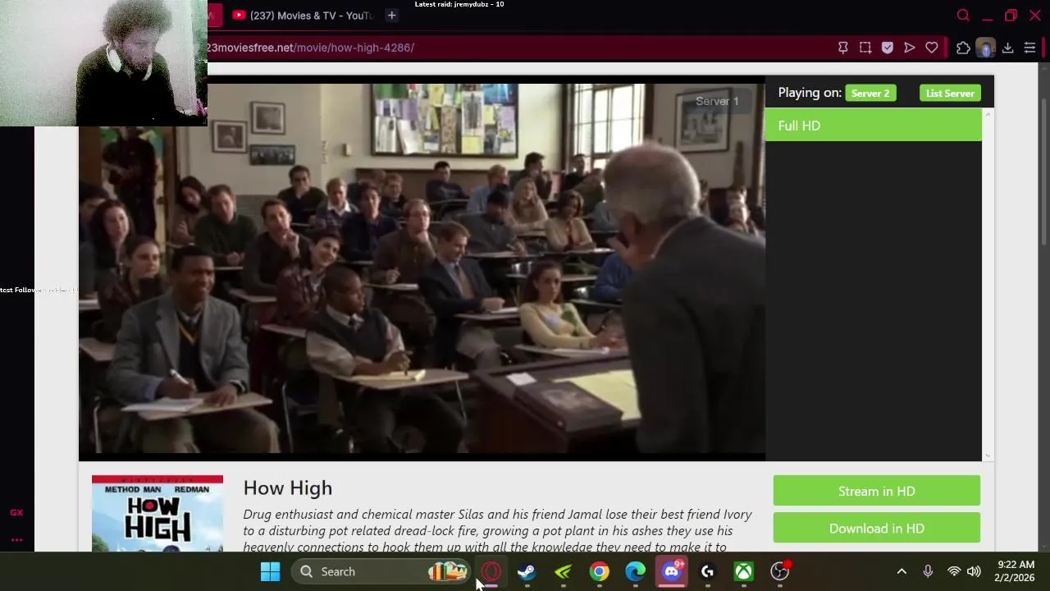This screenshot has height=591, width=1050.
Task: Open the profile avatar in toolbar
Action: [985, 48]
